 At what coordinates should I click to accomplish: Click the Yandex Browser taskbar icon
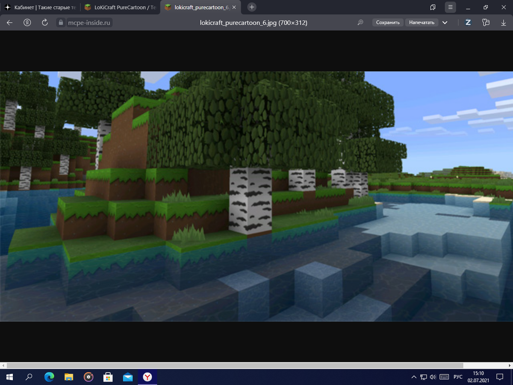coord(147,377)
